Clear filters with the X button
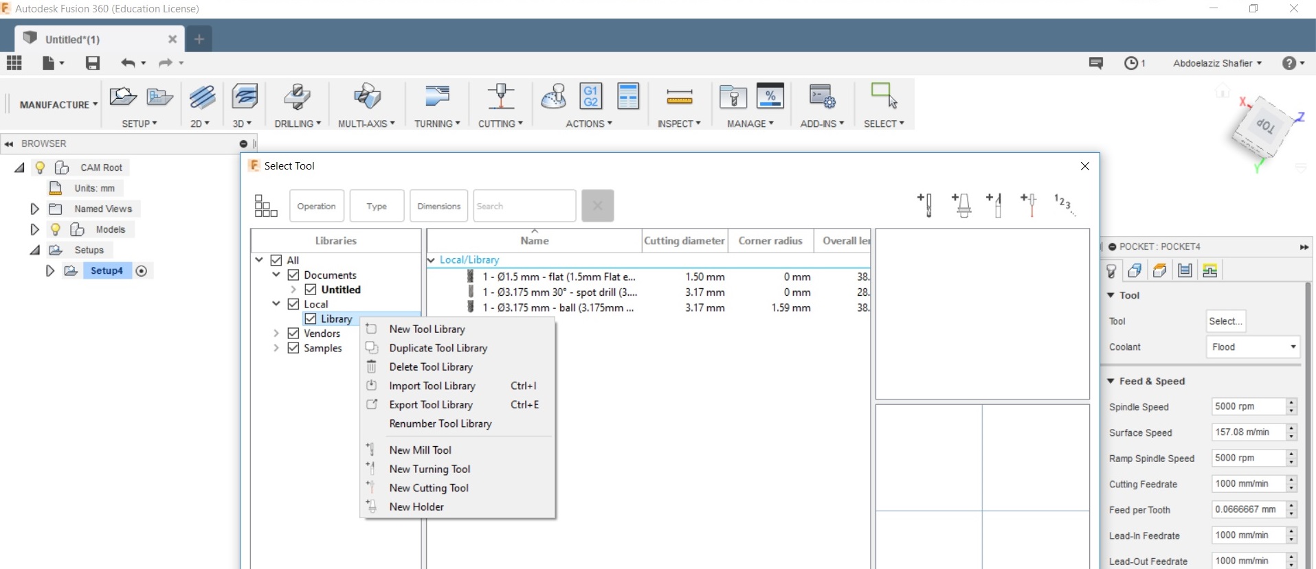The width and height of the screenshot is (1316, 569). click(x=598, y=206)
